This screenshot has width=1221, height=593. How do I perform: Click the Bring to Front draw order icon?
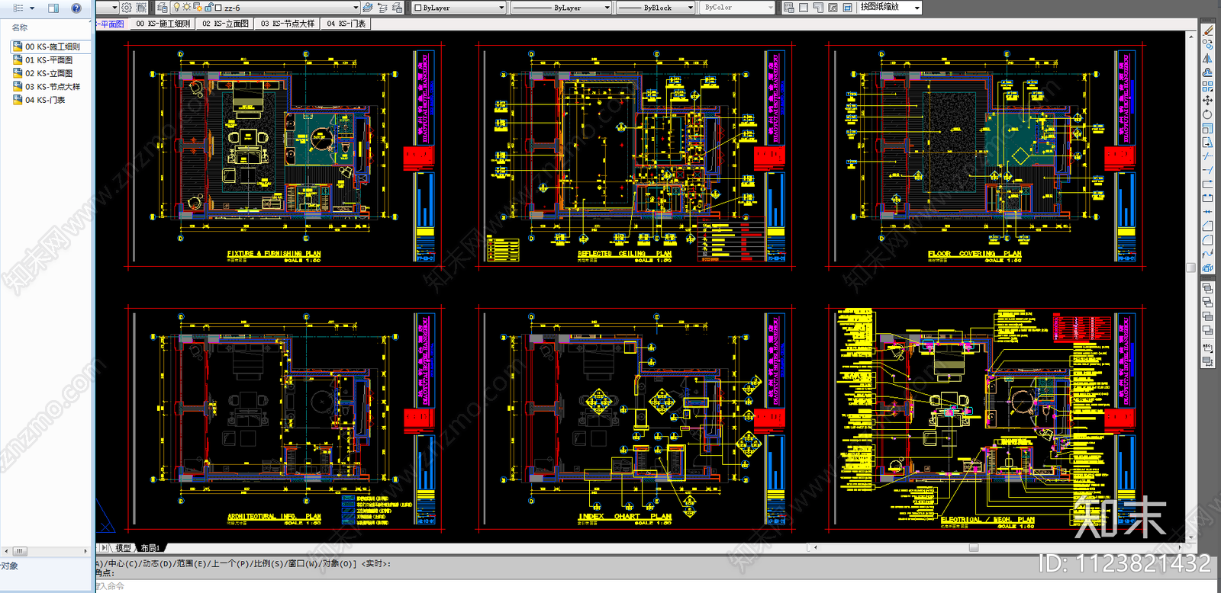click(1207, 289)
